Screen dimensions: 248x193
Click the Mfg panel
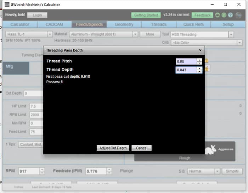click(16, 68)
